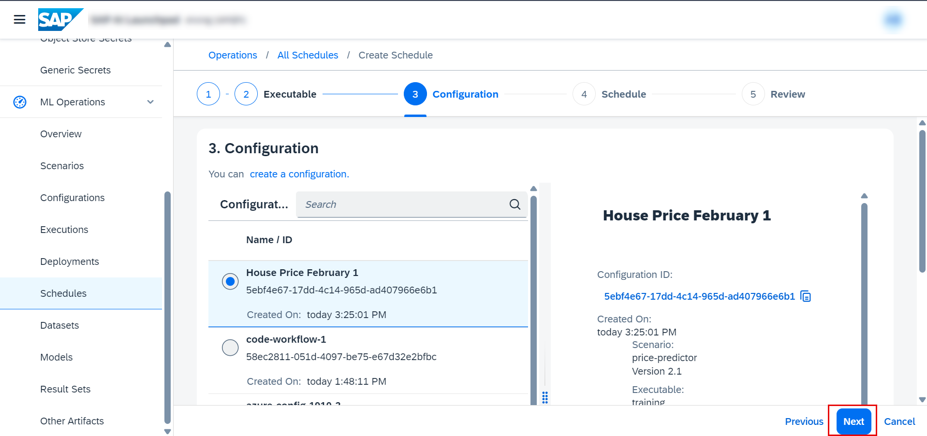Viewport: 927px width, 436px height.
Task: Open the hamburger navigation menu
Action: coord(19,19)
